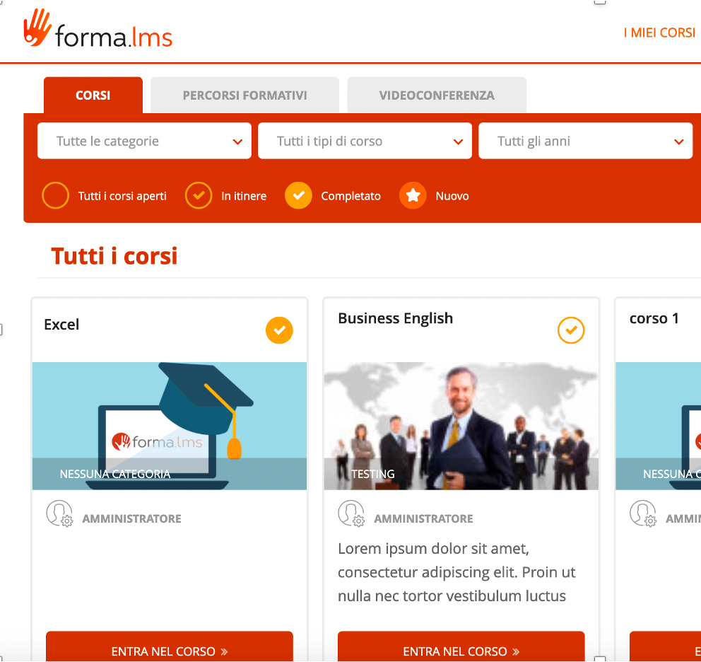The width and height of the screenshot is (701, 662).
Task: Click the Nuovo star filter icon
Action: tap(413, 196)
